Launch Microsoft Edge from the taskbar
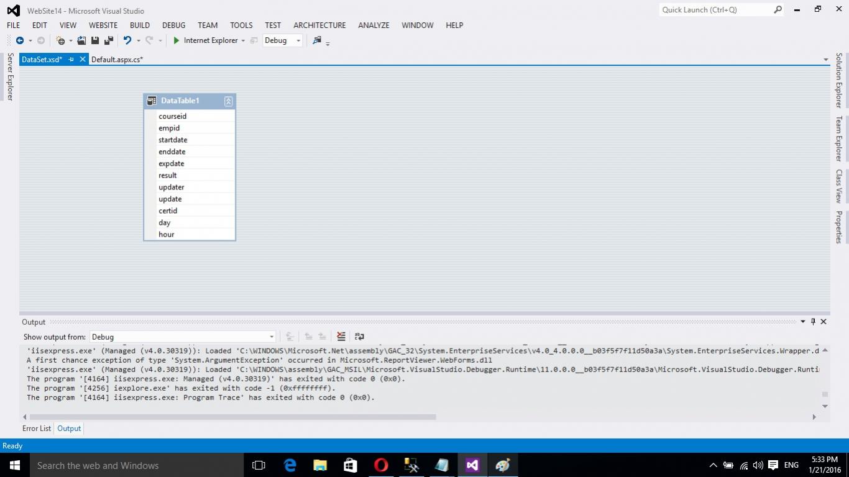The height and width of the screenshot is (477, 849). [290, 465]
